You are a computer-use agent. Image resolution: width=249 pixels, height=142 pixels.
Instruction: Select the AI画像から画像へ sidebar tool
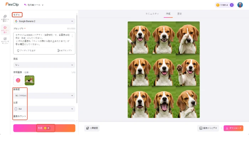pyautogui.click(x=5, y=18)
